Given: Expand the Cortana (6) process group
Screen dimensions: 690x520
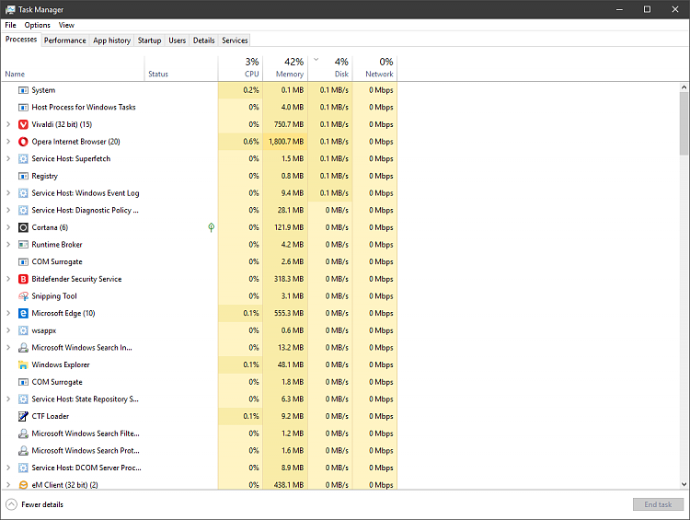Looking at the screenshot, I should 8,227.
